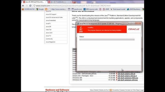Click the browser forward arrow
This screenshot has width=165, height=92.
pos(27,6)
